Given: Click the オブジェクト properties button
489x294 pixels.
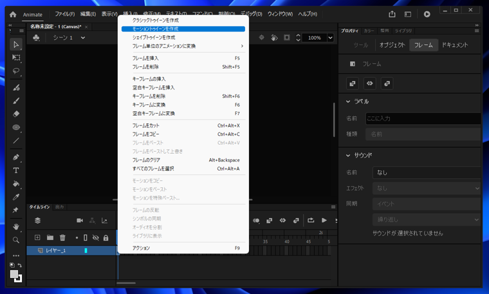Looking at the screenshot, I should (x=392, y=45).
